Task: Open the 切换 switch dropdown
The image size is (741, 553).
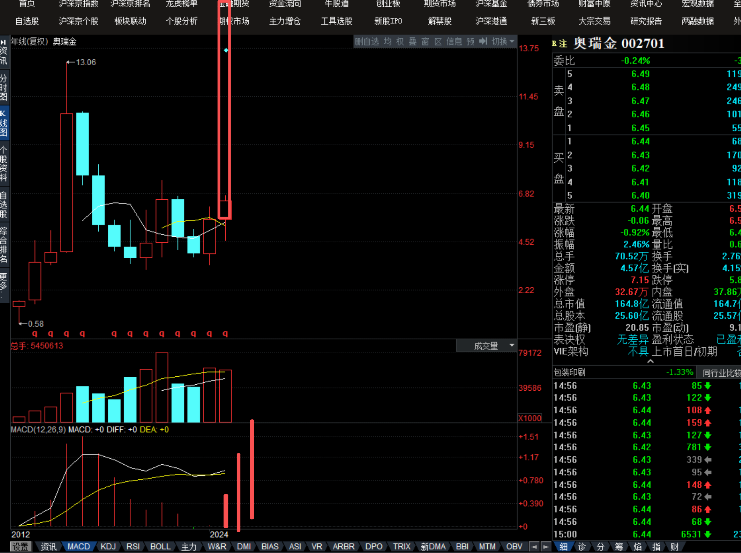Action: pos(503,42)
